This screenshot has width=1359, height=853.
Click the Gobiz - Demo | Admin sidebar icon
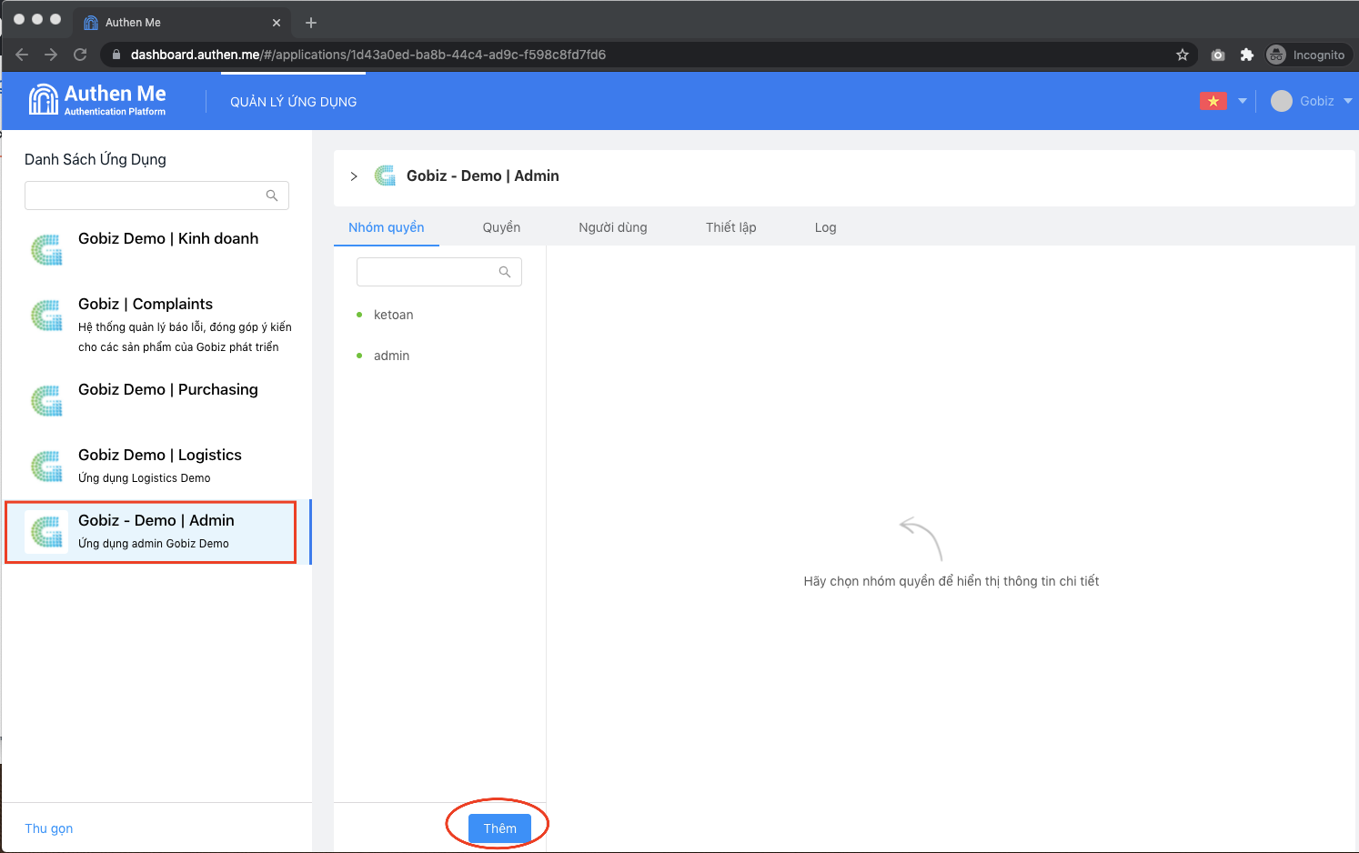(x=46, y=531)
